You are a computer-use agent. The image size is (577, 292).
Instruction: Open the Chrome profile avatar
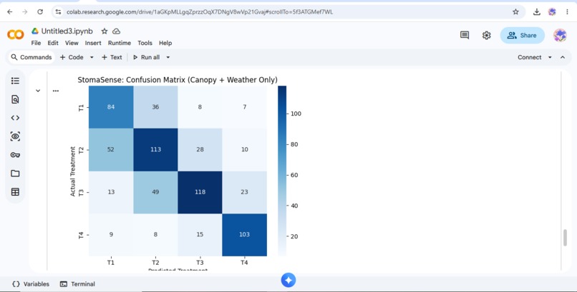(552, 11)
